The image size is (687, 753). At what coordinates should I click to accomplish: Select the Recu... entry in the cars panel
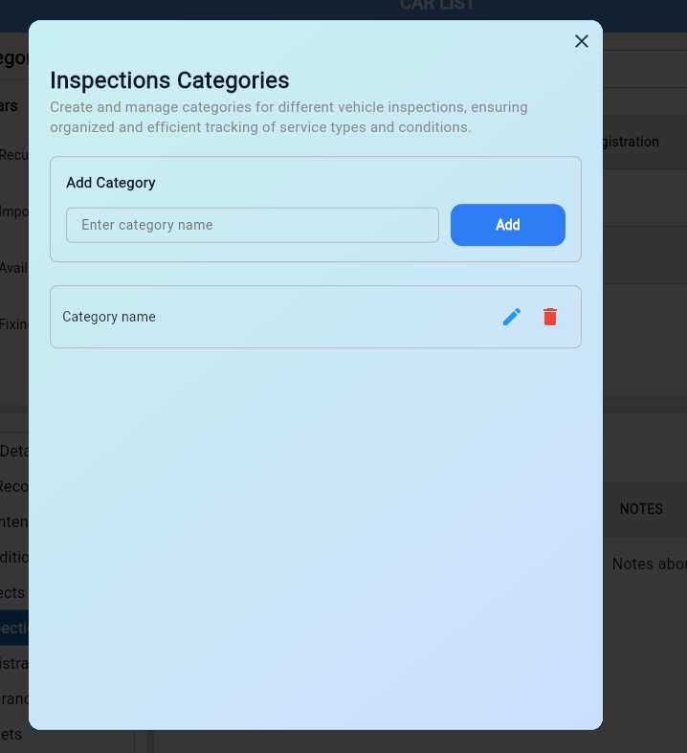(x=14, y=155)
